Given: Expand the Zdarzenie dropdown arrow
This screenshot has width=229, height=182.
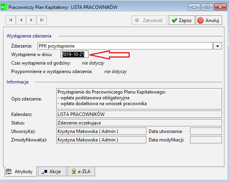Looking at the screenshot, I should coord(218,46).
